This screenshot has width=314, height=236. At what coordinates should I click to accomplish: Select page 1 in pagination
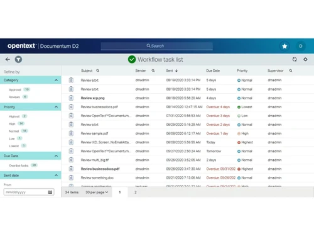120,192
